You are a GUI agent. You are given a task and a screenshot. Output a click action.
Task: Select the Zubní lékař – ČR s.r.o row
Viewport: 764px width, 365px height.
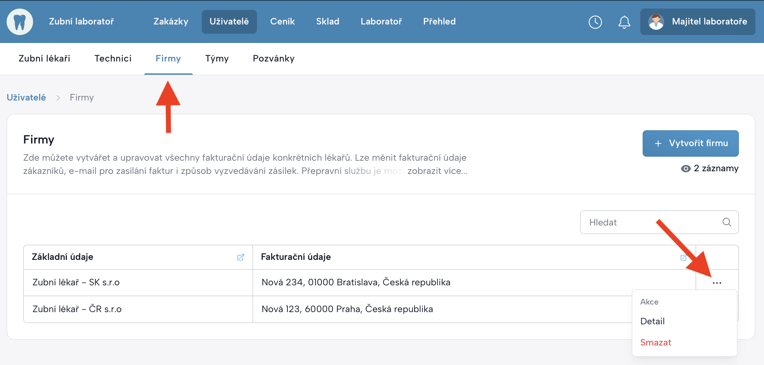77,309
